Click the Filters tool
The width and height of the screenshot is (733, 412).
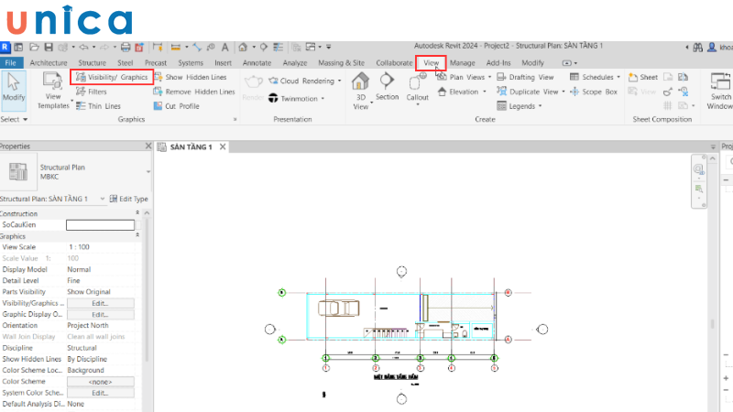[96, 92]
